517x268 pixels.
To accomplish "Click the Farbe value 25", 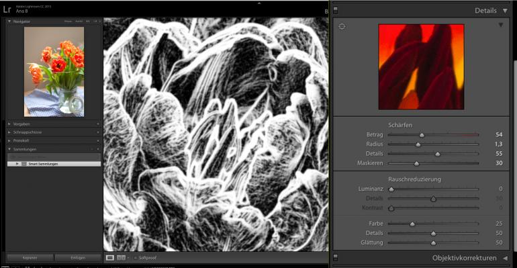I will [499, 224].
